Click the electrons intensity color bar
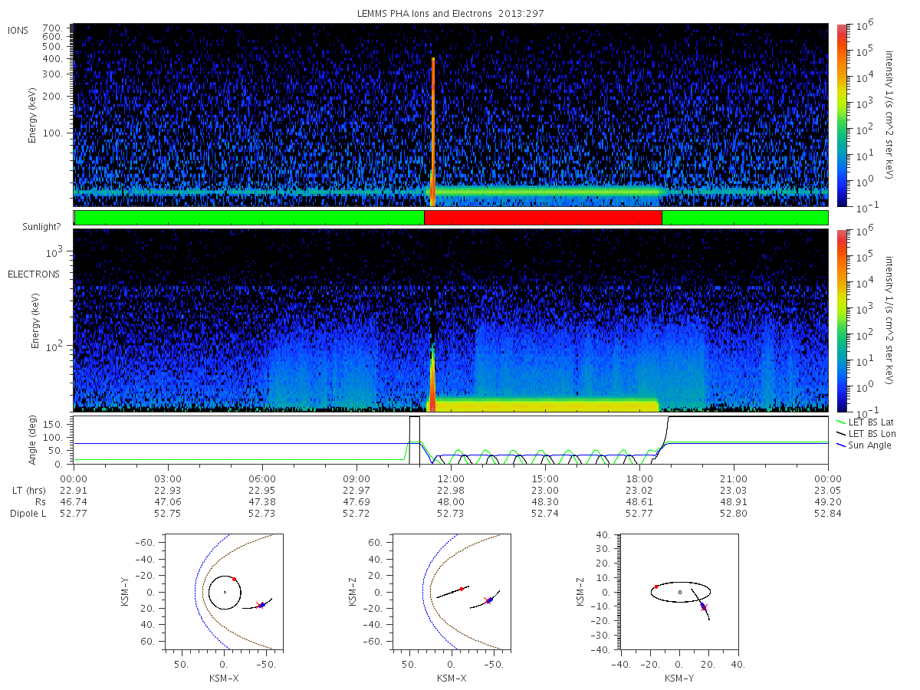 [842, 320]
